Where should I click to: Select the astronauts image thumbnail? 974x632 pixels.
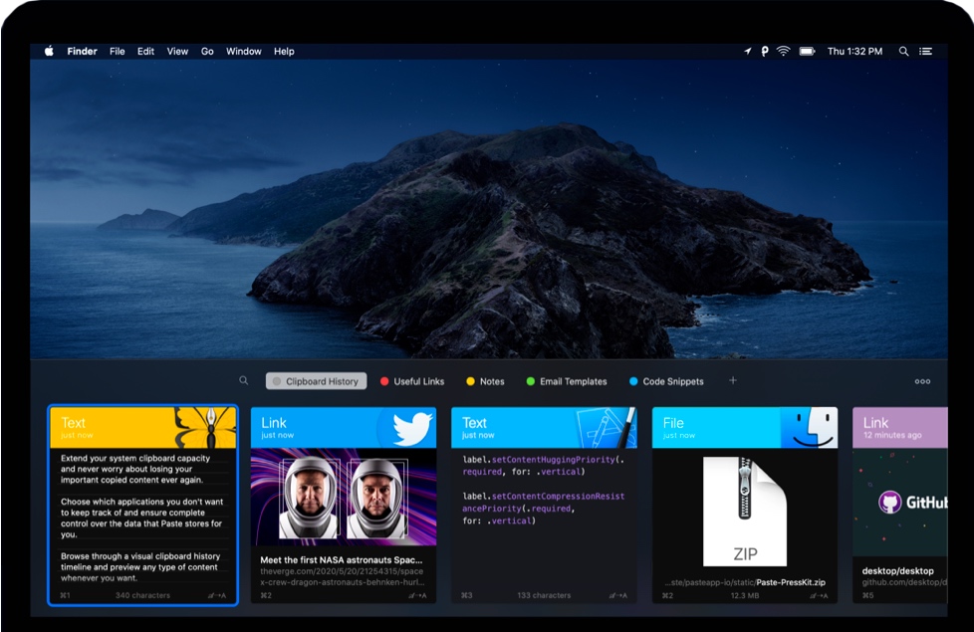click(x=344, y=497)
